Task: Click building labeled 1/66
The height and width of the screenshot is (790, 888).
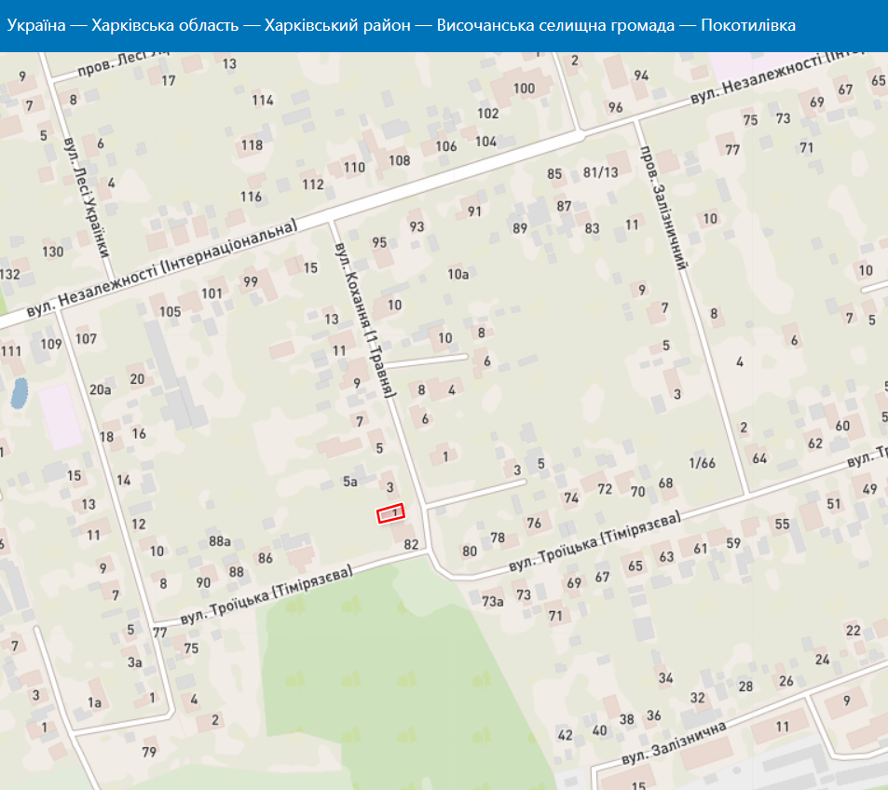Action: 702,463
